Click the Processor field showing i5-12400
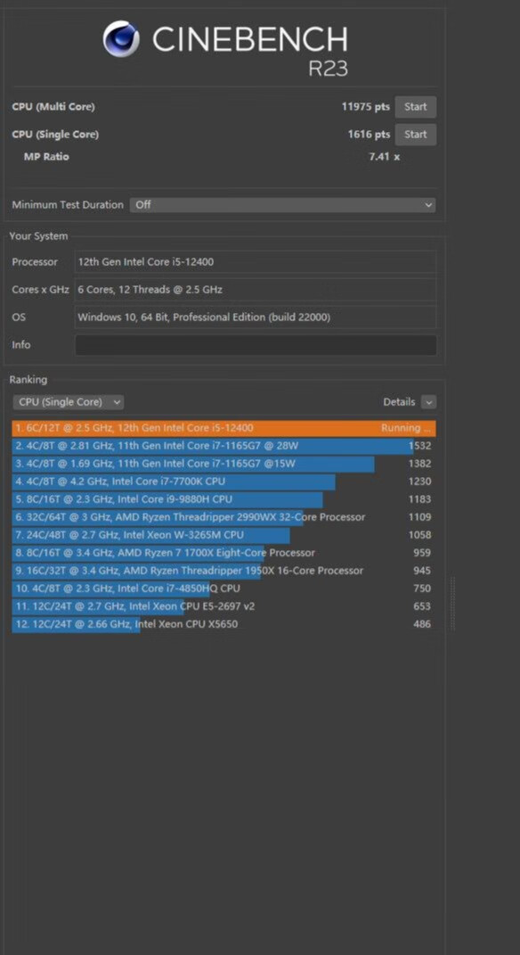The width and height of the screenshot is (520, 955). 256,262
